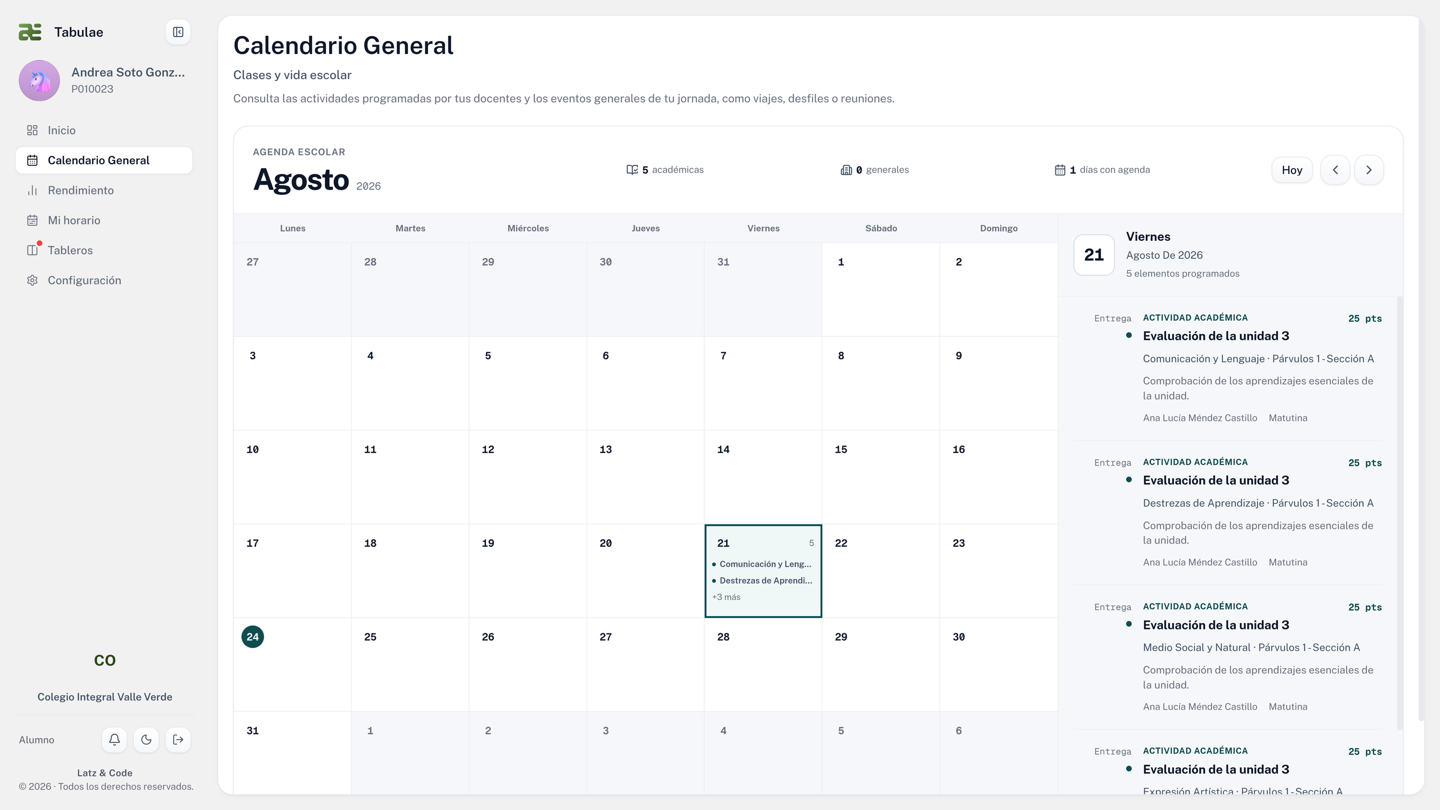Open Andrea Soto's unicorn avatar
This screenshot has width=1440, height=810.
39,80
